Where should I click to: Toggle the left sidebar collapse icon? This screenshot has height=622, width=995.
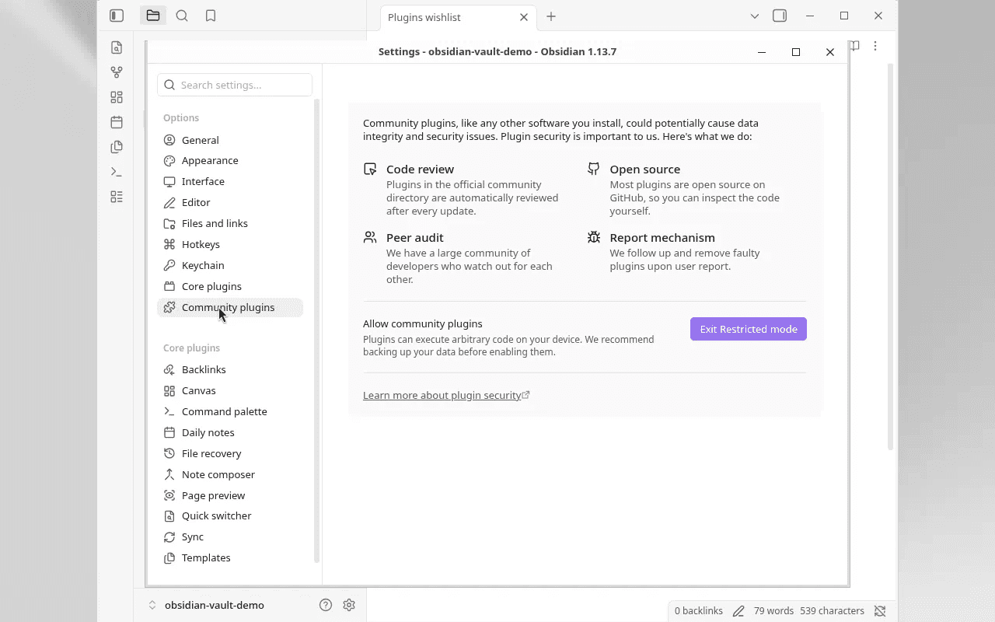tap(117, 16)
